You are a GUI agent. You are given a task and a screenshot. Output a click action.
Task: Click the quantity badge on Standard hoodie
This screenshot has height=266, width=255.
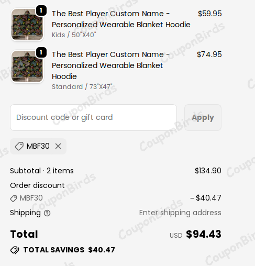(x=41, y=52)
